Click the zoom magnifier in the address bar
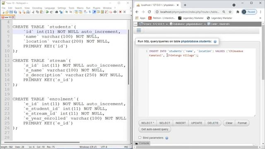 [224, 12]
